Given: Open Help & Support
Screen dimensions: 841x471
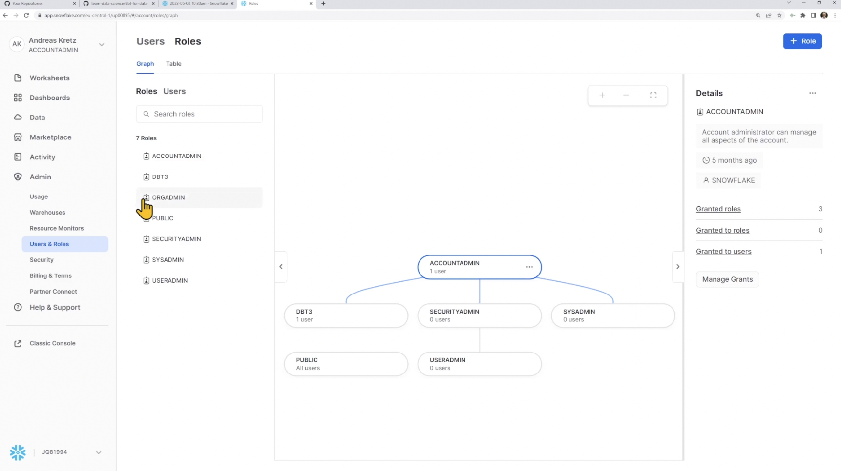Looking at the screenshot, I should coord(55,307).
